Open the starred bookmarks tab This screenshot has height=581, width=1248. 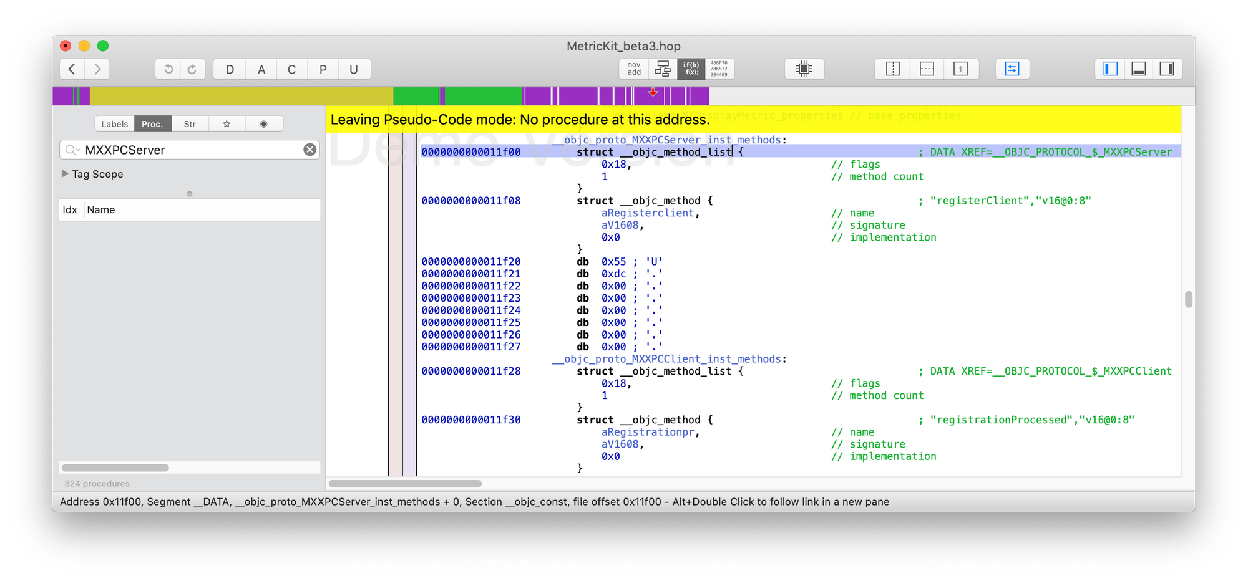point(227,124)
